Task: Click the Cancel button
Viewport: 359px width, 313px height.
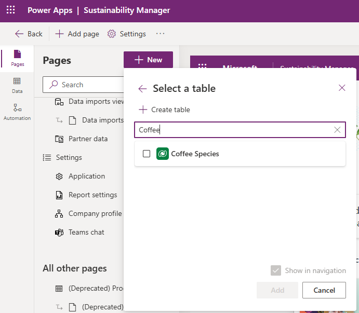Action: pos(324,290)
